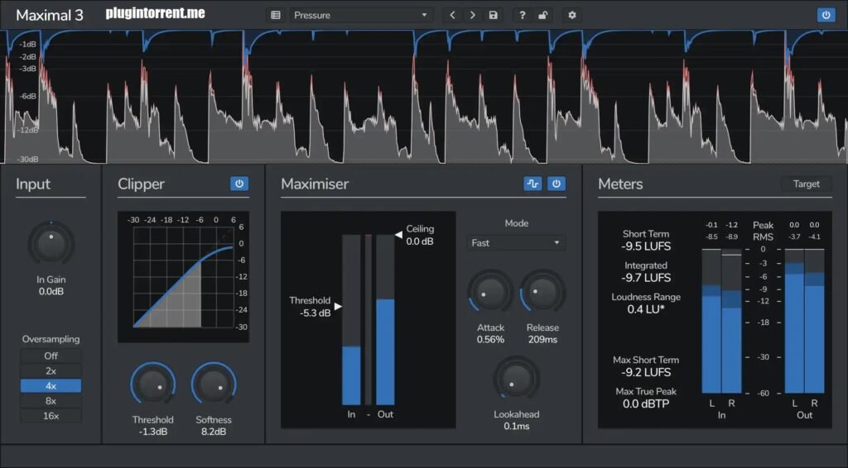Screen dimensions: 848x468
Task: Click the Attack knob
Action: tap(490, 293)
